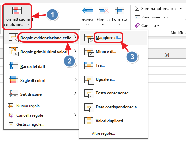This screenshot has width=186, height=142.
Task: Open the Somma automatica dropdown arrow
Action: [181, 8]
